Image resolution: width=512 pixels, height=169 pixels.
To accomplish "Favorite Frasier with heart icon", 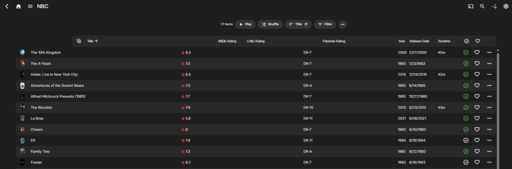I will coord(477,162).
